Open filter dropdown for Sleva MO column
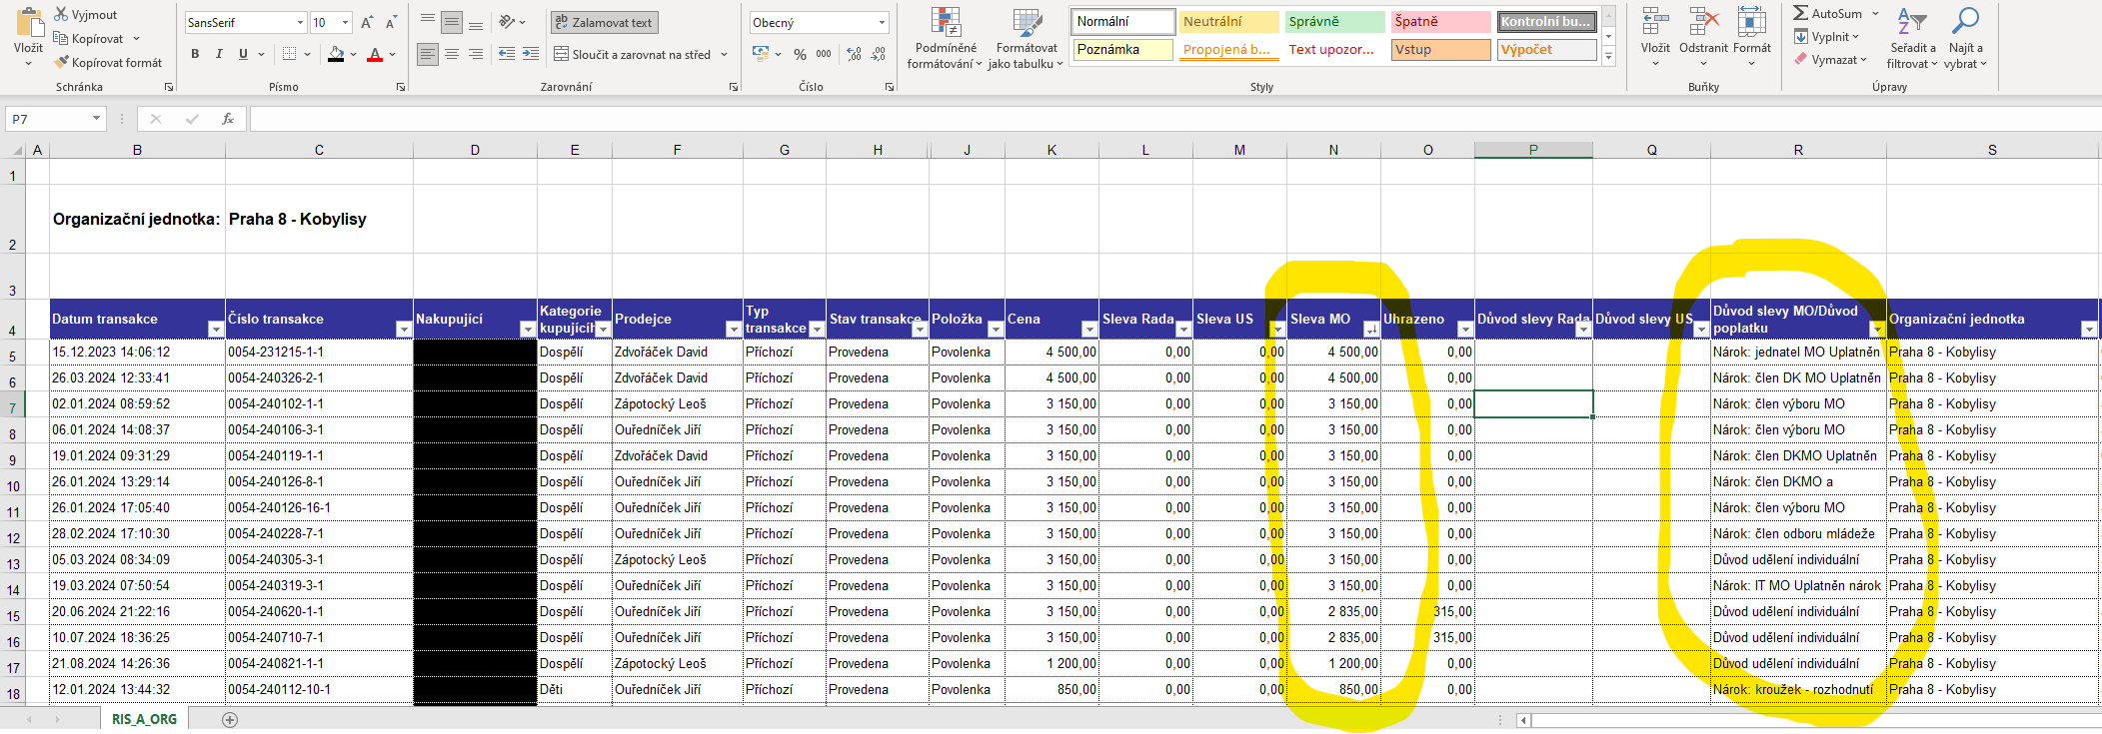 tap(1371, 329)
